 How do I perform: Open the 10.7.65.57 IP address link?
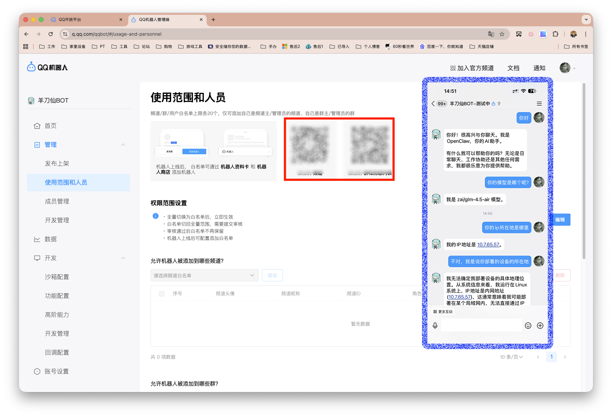488,244
